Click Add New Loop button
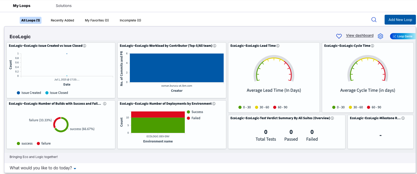 (x=400, y=20)
